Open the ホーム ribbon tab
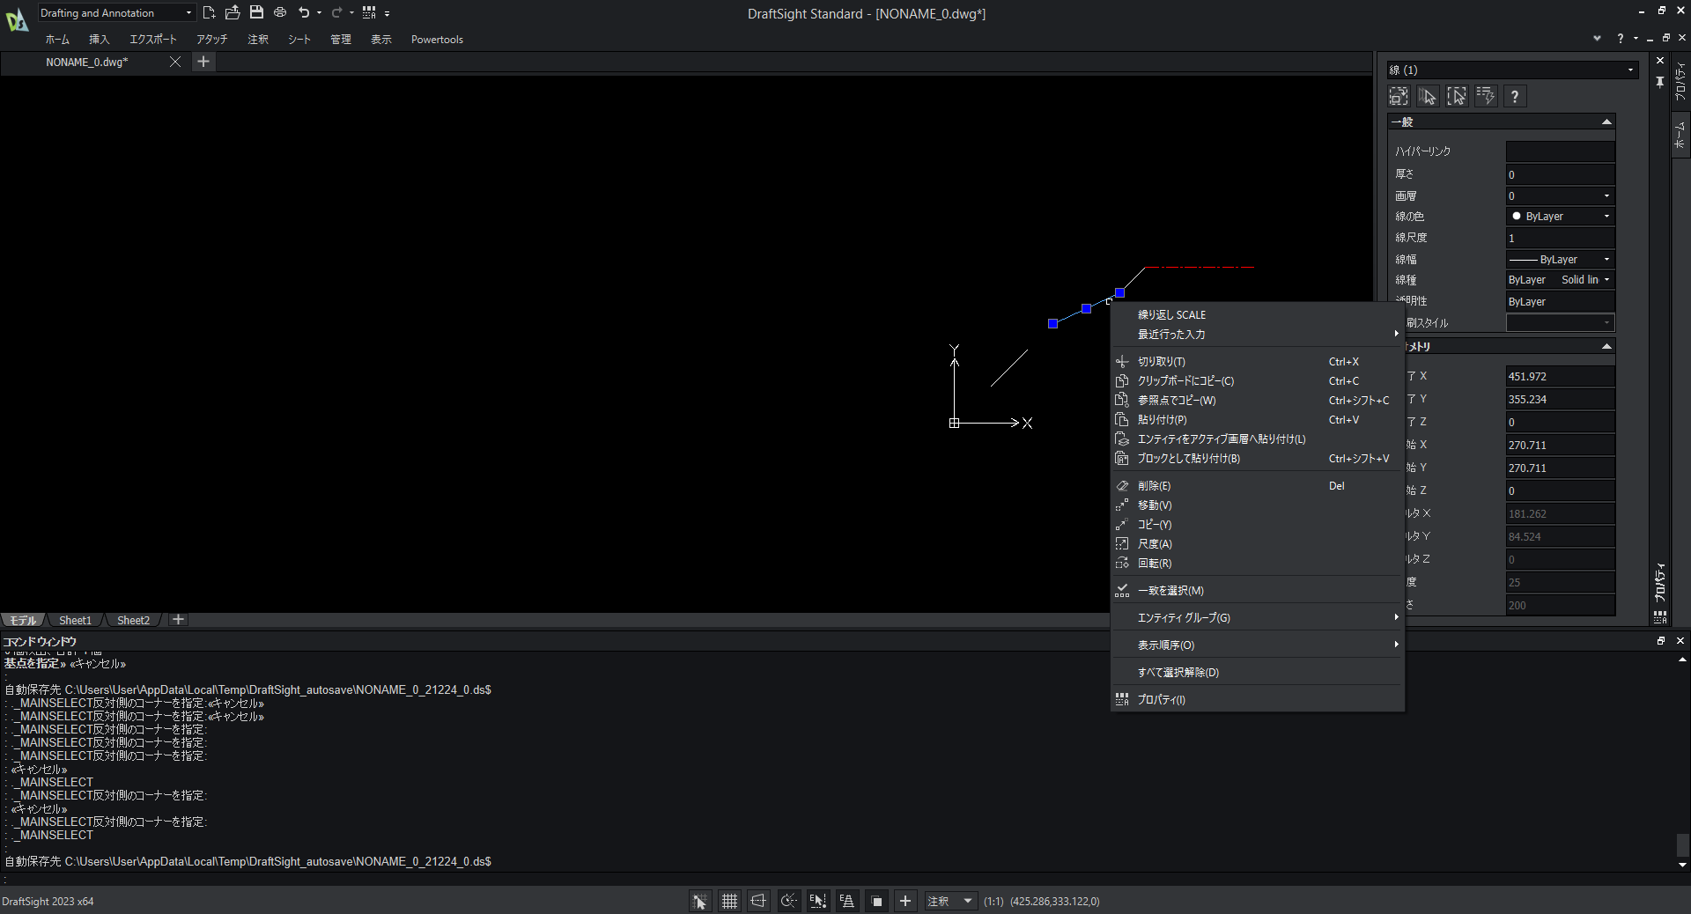Screen dimensions: 1691x914 tap(57, 40)
